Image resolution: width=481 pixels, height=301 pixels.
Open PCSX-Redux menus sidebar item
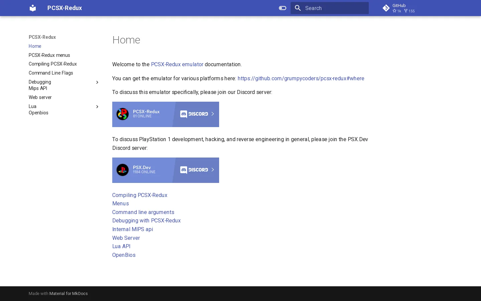click(x=49, y=55)
